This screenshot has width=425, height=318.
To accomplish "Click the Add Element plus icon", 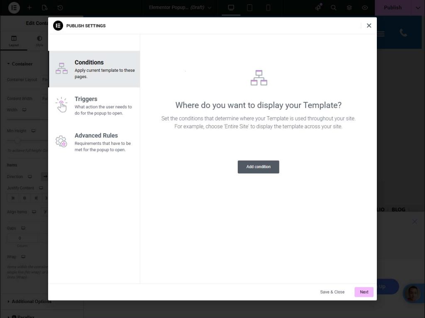I will tap(29, 7).
